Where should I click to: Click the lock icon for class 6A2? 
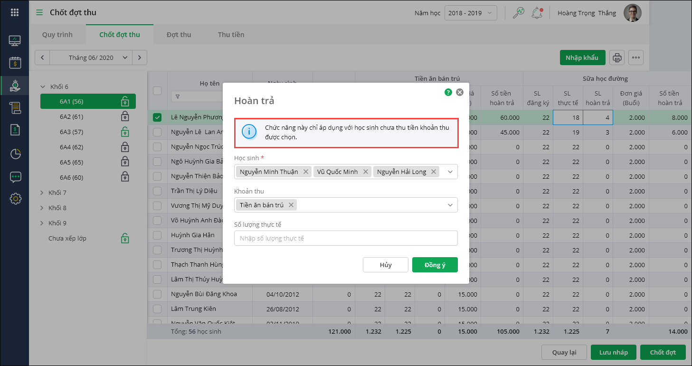click(x=125, y=116)
